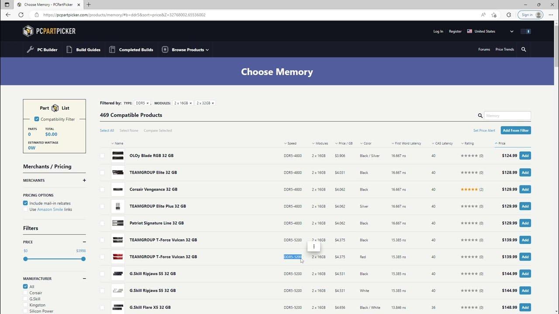This screenshot has width=559, height=314.
Task: Remove the DDR5 type filter tag
Action: click(x=148, y=103)
